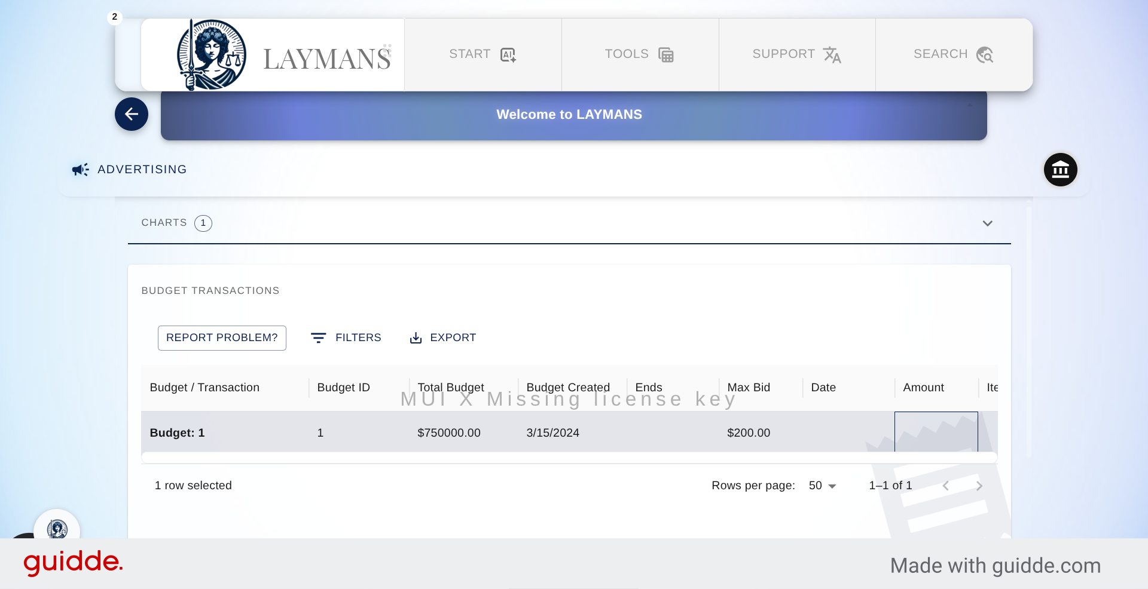Select the Budget: 1 row
The height and width of the screenshot is (589, 1148).
177,432
